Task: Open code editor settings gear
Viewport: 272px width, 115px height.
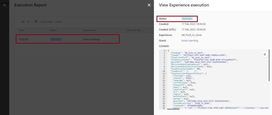Action: coord(265,54)
